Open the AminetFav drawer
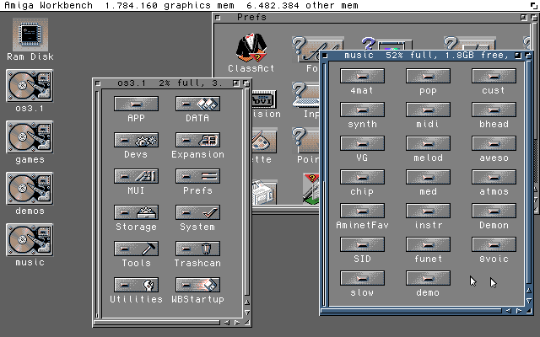Image resolution: width=540 pixels, height=337 pixels. (x=362, y=211)
